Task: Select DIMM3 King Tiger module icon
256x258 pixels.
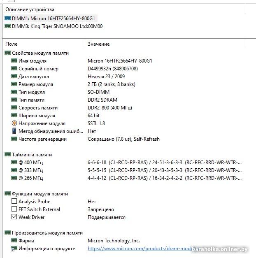Action: click(x=7, y=26)
